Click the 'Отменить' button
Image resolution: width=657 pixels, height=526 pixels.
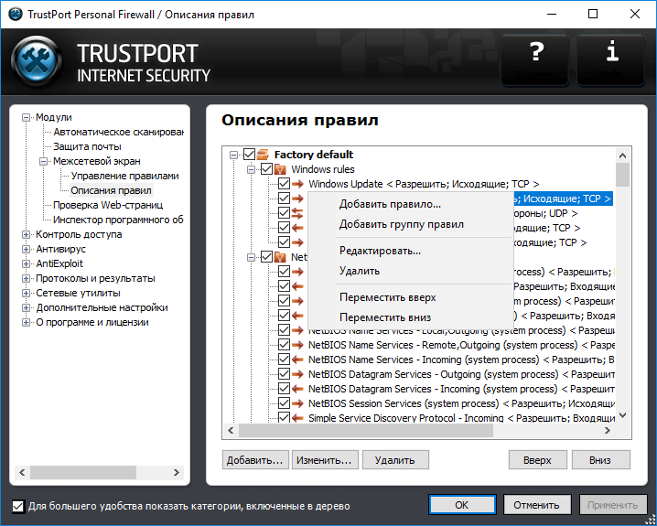tap(537, 505)
